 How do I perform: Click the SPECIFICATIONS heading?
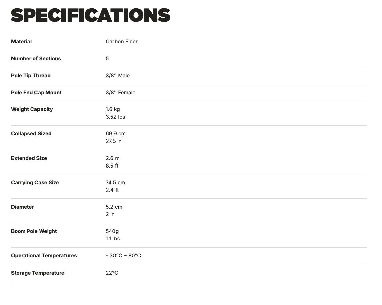(91, 15)
